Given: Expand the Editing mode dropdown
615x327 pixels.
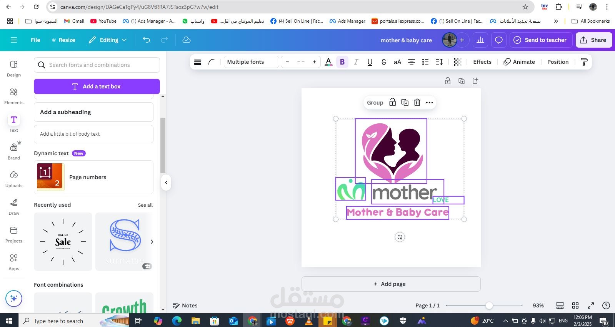Looking at the screenshot, I should click(108, 40).
